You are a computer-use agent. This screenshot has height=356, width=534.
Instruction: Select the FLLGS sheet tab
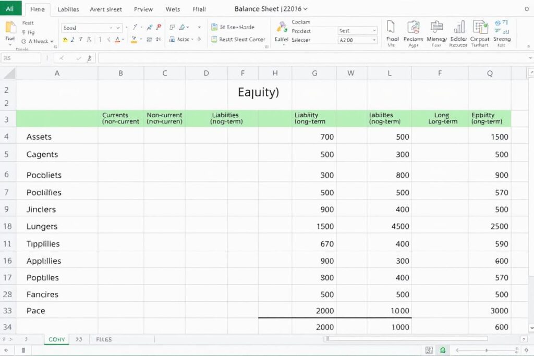tap(103, 339)
